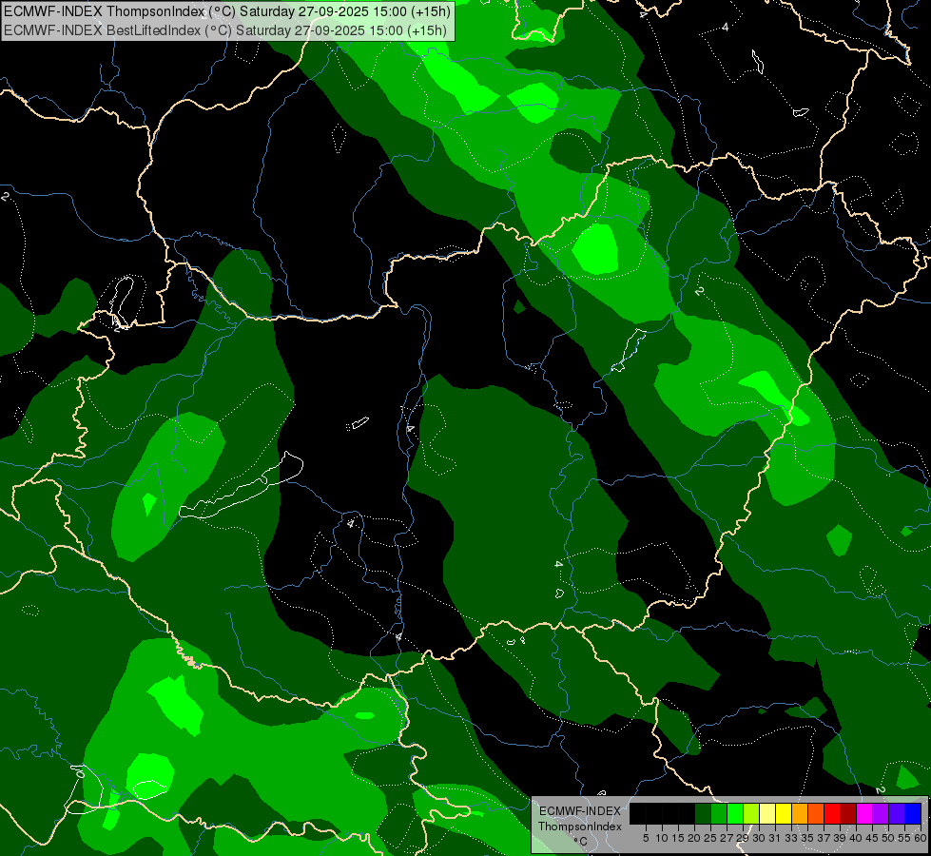931x856 pixels.
Task: Pick the bright red 37–39 legend swatch
Action: (832, 813)
